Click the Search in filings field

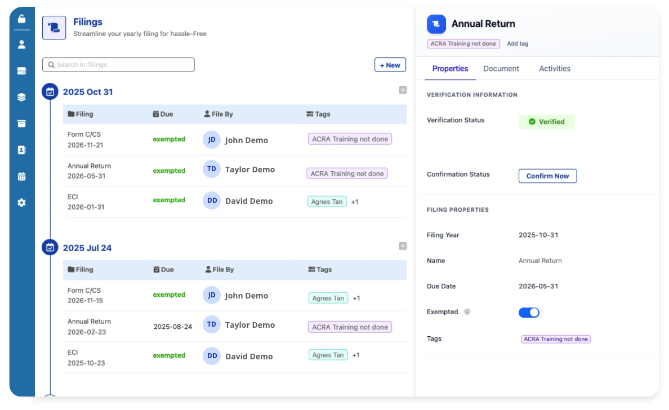pyautogui.click(x=118, y=65)
